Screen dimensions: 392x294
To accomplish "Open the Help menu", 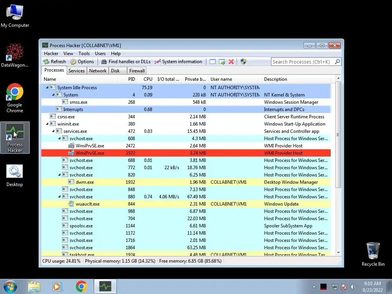I will click(x=116, y=54).
